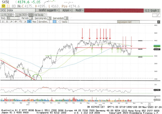Click the undo arrow icon
Screen dimensions: 162x114
[x=154, y=15]
